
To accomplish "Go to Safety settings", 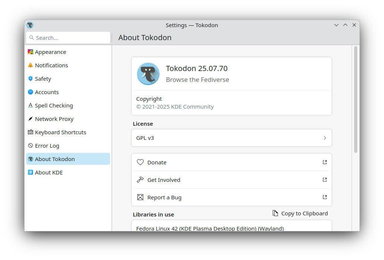I will pyautogui.click(x=68, y=78).
